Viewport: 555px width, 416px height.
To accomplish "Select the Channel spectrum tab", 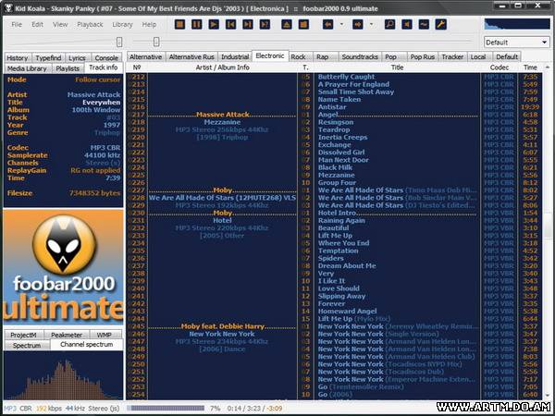I will (x=87, y=345).
